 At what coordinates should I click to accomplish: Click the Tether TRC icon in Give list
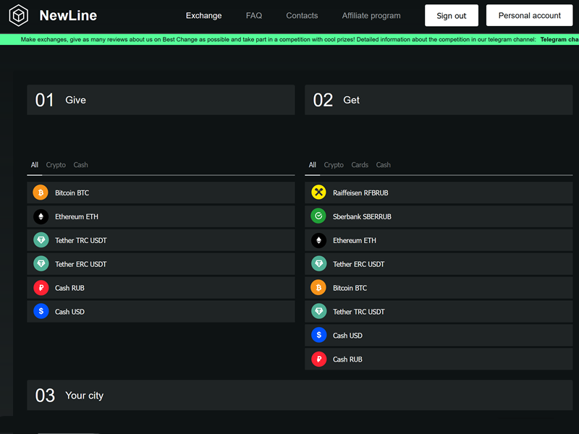[x=41, y=240]
